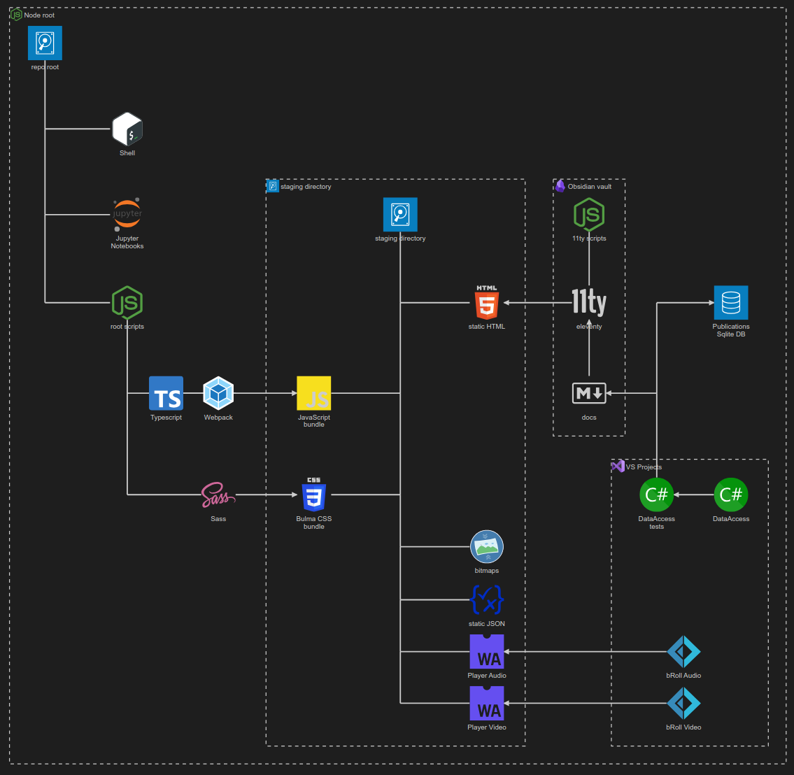Select the repo root Docker icon
The height and width of the screenshot is (775, 794).
(x=44, y=43)
